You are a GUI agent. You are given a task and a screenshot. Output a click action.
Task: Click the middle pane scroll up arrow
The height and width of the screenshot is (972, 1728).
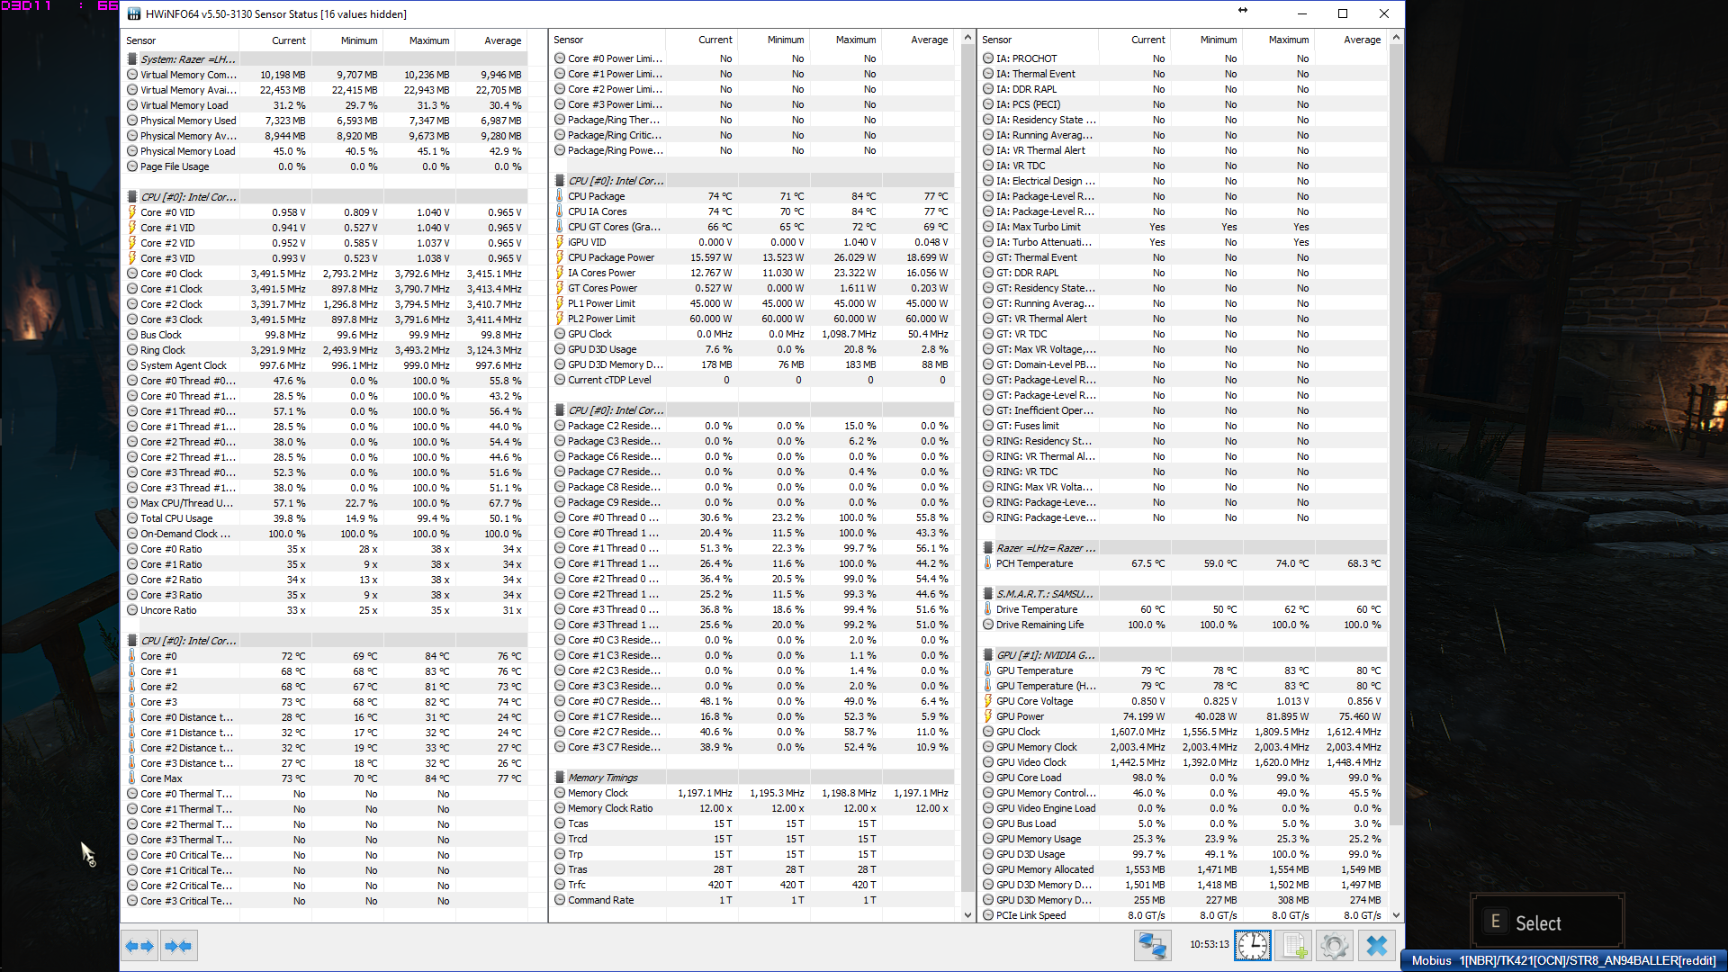coord(968,38)
